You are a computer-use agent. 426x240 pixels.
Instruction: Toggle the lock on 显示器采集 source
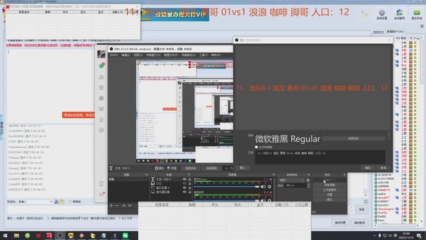[190, 192]
